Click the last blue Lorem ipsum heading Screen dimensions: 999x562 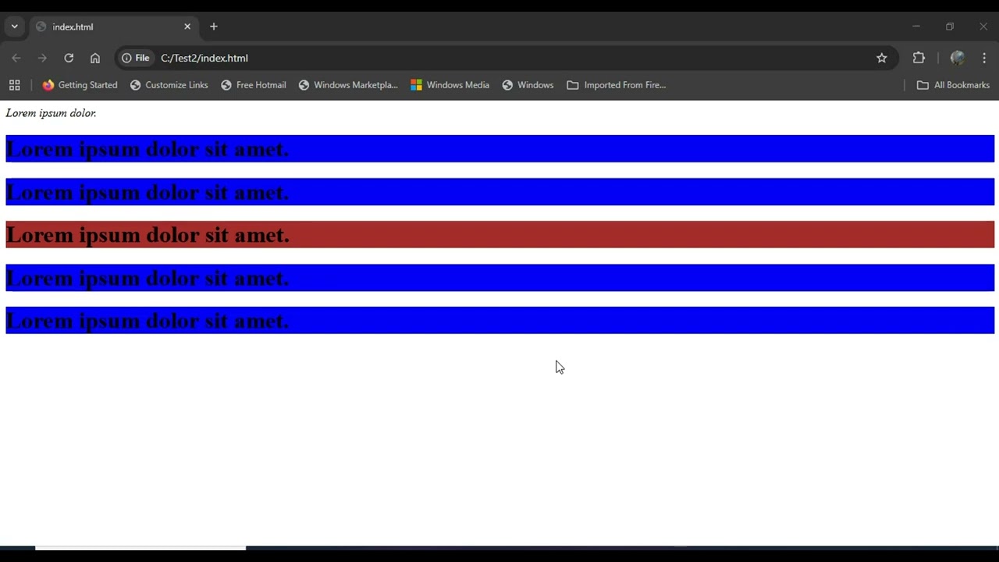(x=499, y=320)
